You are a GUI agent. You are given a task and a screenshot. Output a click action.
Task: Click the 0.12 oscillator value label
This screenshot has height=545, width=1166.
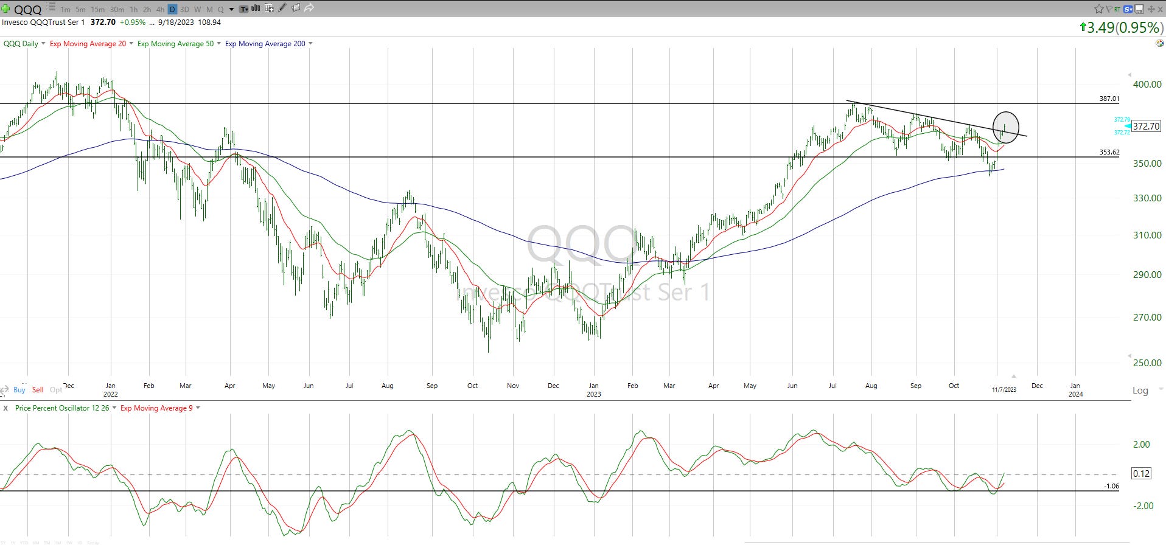(1141, 473)
